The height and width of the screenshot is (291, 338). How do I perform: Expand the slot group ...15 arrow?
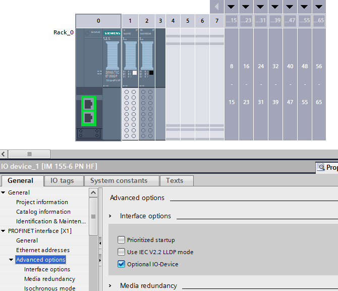[231, 7]
